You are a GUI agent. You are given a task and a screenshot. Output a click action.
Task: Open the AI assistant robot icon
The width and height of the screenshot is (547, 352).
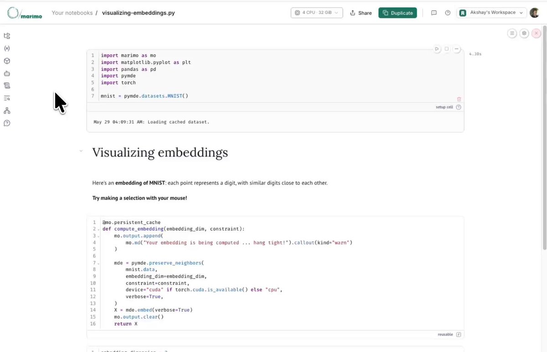coord(7,73)
